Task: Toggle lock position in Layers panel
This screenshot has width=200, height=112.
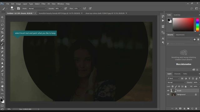Action: click(179, 86)
